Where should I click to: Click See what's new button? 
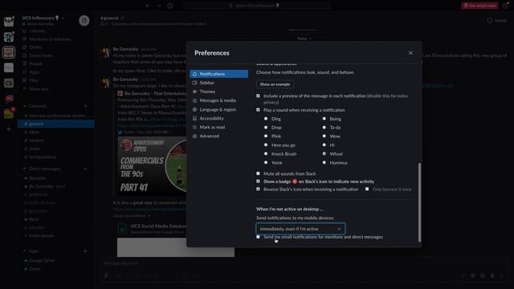pos(479,6)
